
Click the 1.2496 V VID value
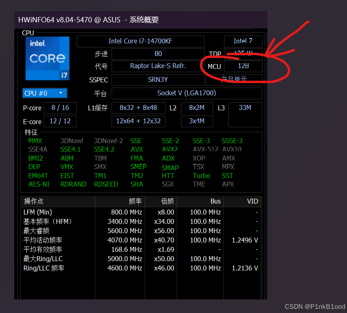tap(245, 240)
